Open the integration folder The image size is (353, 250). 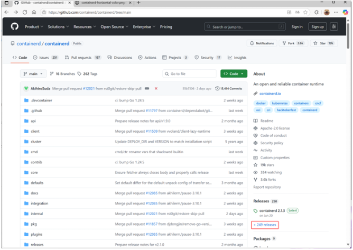pyautogui.click(x=40, y=203)
